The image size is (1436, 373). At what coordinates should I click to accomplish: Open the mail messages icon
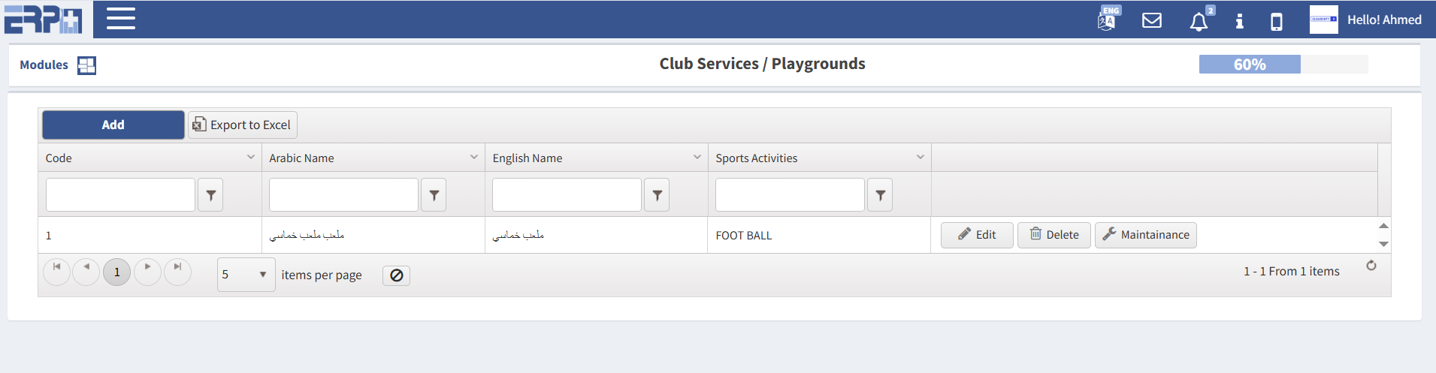1151,20
